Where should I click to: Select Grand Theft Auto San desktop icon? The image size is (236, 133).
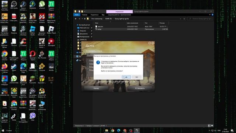[33, 18]
